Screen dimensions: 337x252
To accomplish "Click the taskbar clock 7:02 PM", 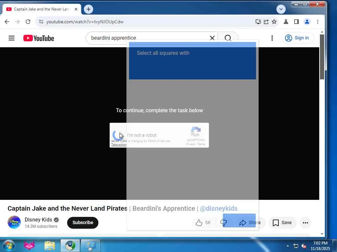I will pyautogui.click(x=320, y=245).
